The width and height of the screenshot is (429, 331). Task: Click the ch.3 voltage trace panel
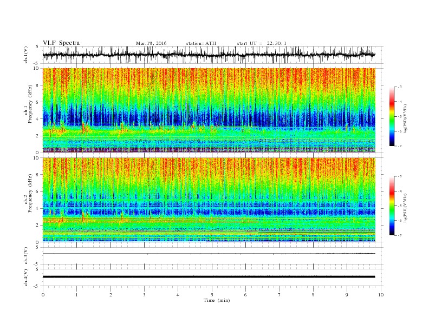click(x=213, y=256)
